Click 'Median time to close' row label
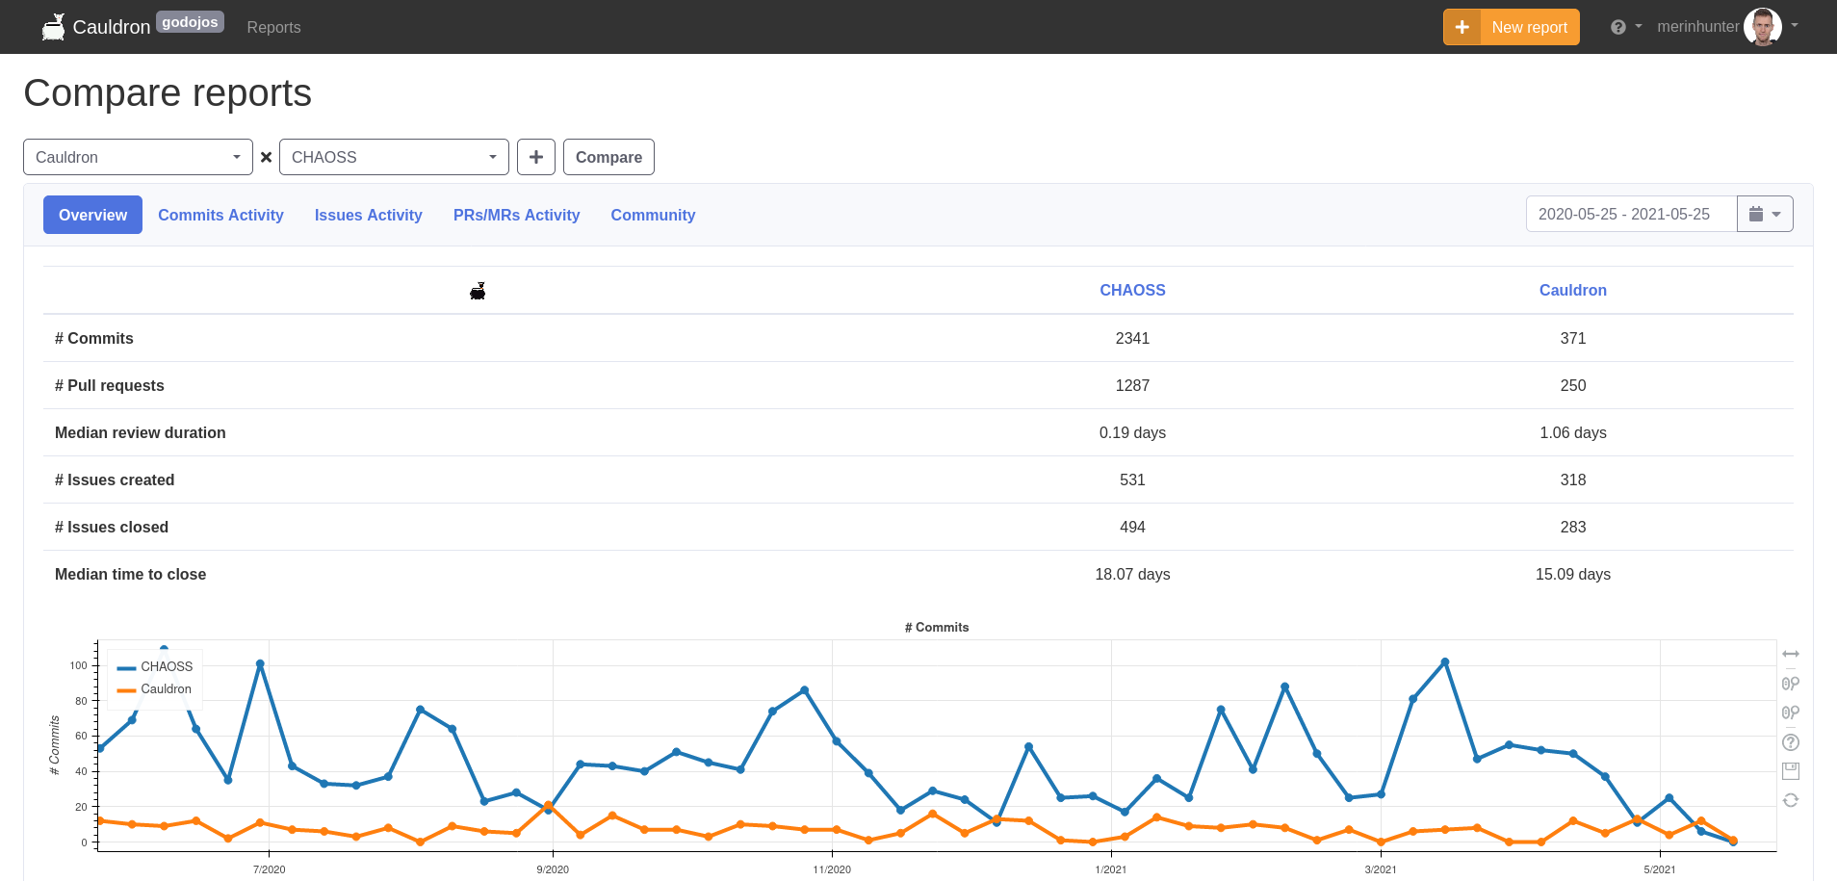Viewport: 1837px width, 881px height. click(131, 574)
